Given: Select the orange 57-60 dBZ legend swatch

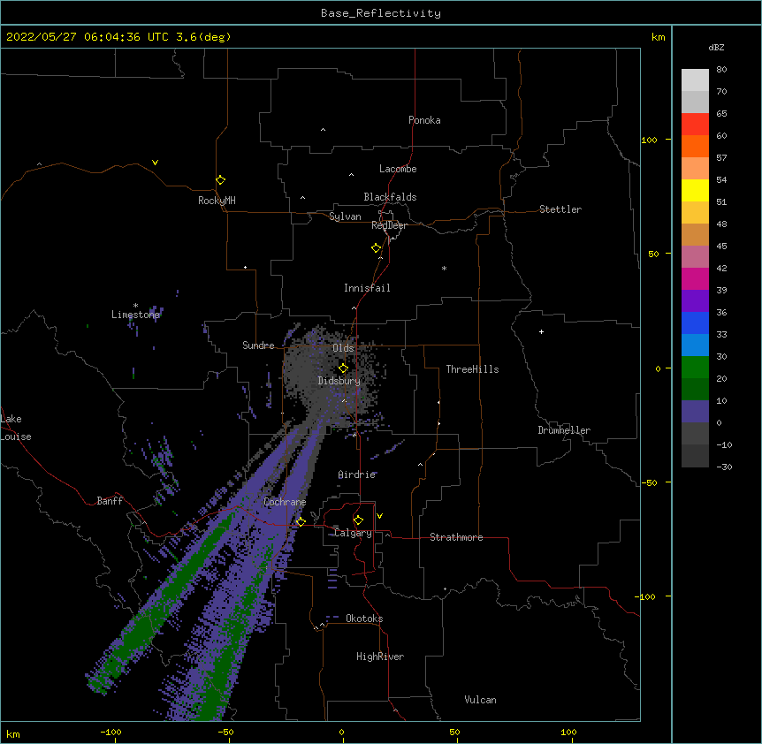Looking at the screenshot, I should click(x=695, y=146).
